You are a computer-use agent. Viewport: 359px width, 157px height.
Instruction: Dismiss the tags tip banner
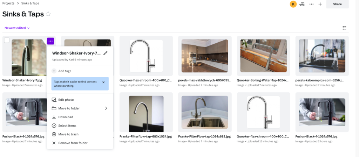[x=103, y=82]
